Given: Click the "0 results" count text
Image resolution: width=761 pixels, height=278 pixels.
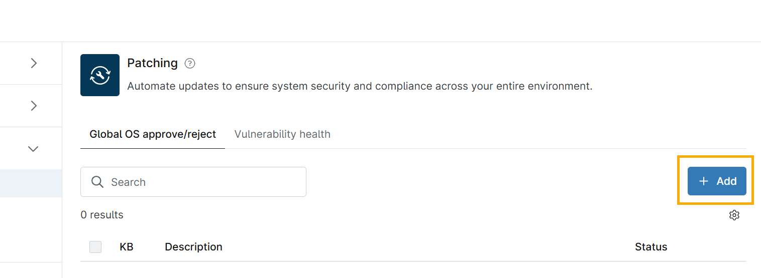Looking at the screenshot, I should point(102,215).
